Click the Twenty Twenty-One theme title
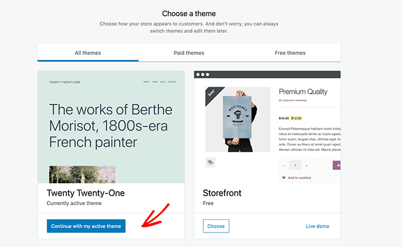This screenshot has height=247, width=402. pos(81,193)
